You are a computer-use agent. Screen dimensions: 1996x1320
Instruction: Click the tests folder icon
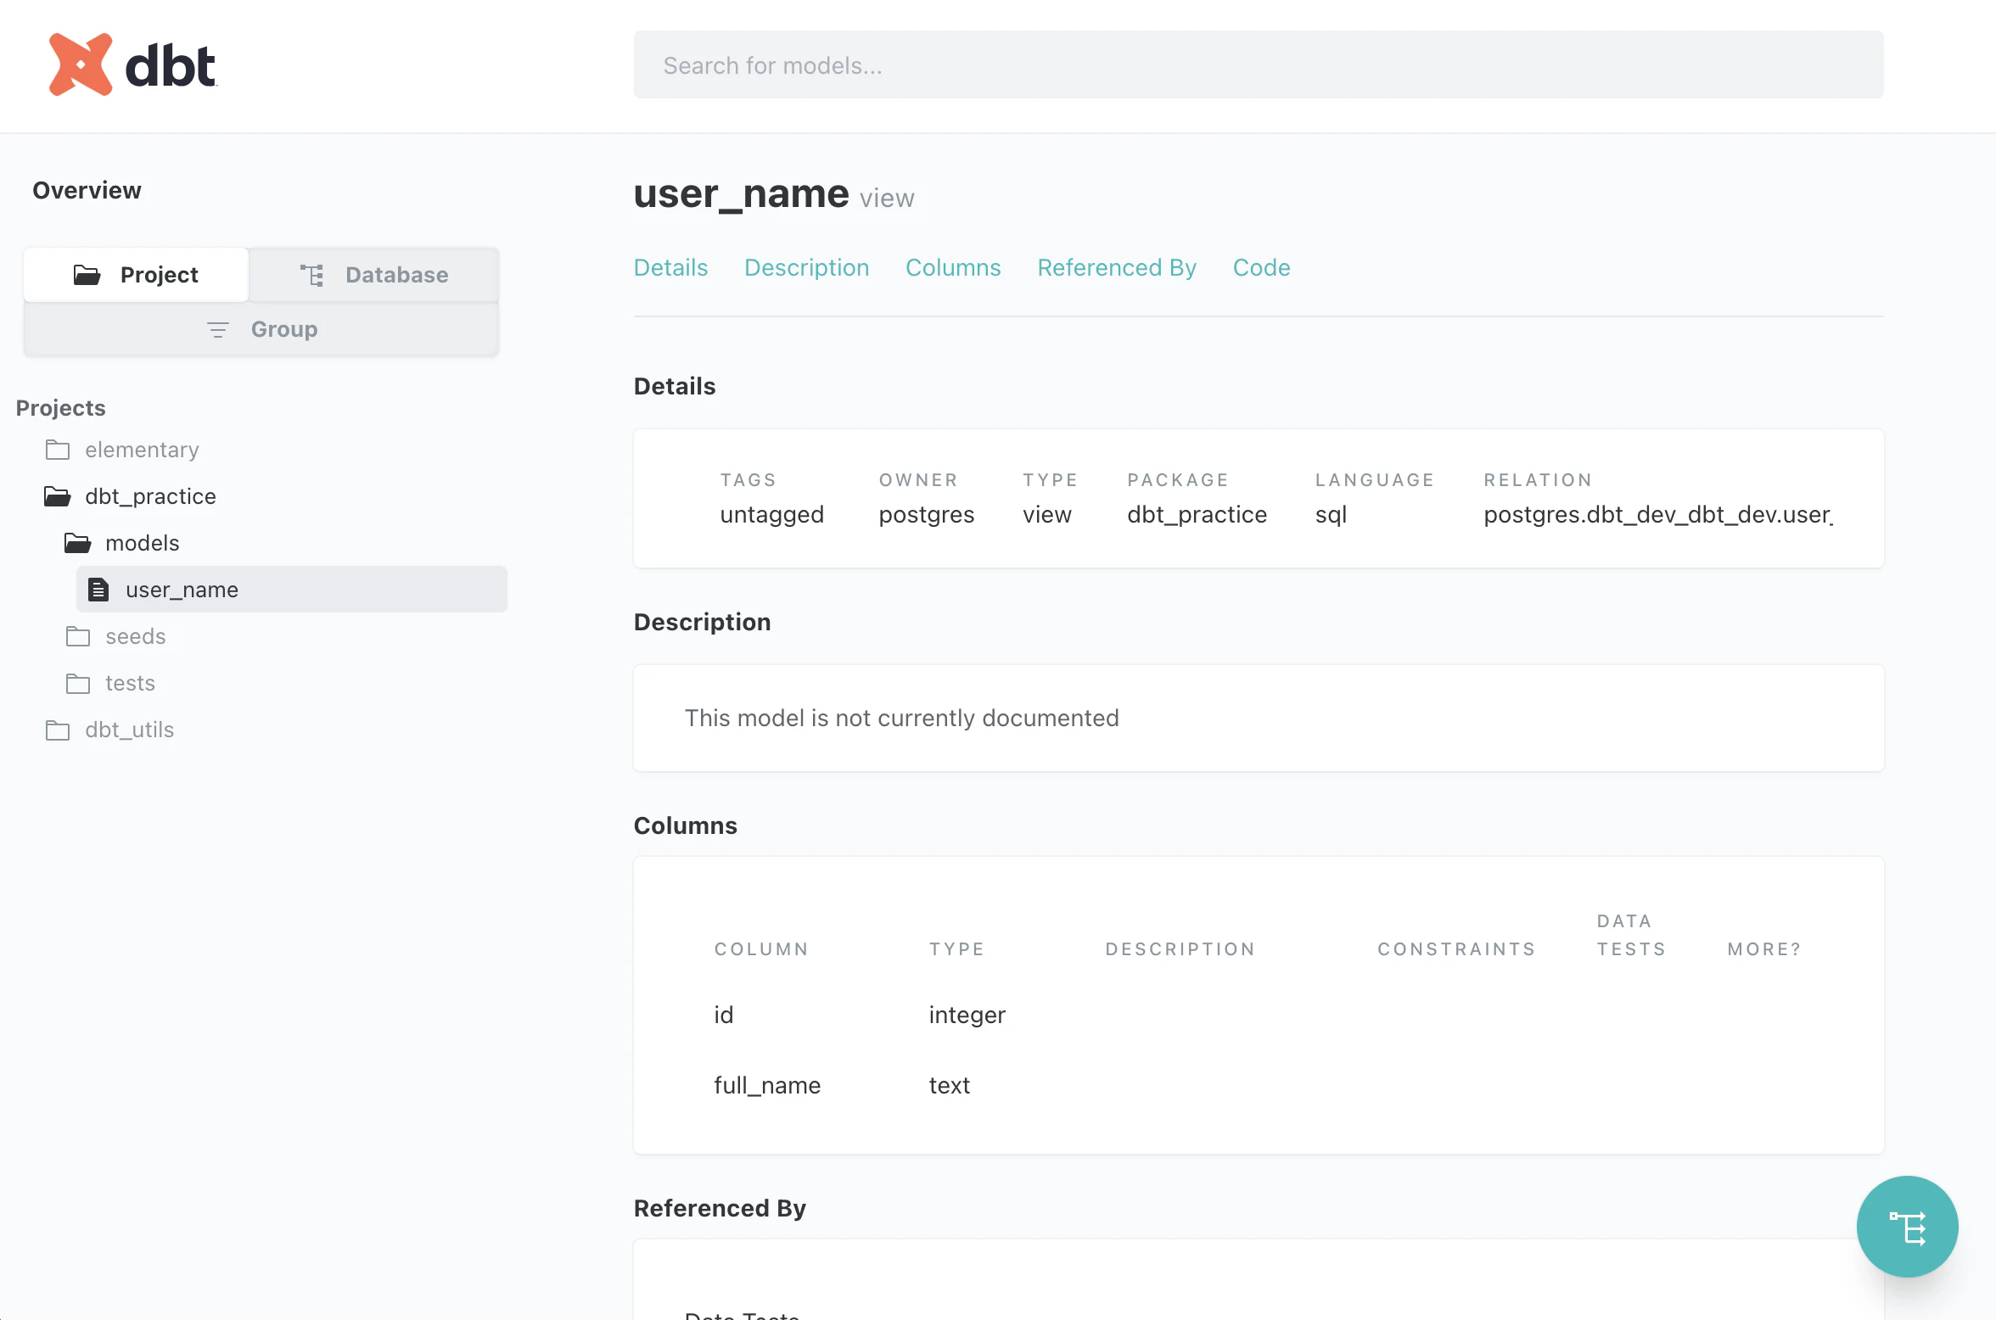pos(78,683)
